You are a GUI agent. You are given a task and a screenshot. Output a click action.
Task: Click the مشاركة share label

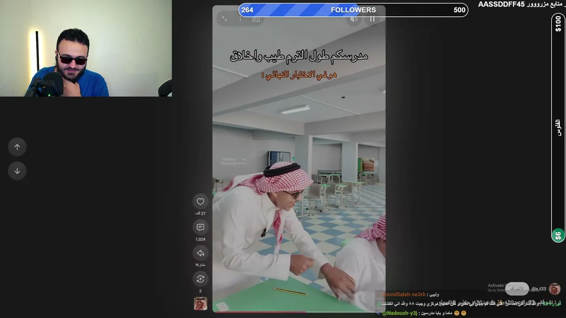pyautogui.click(x=200, y=265)
